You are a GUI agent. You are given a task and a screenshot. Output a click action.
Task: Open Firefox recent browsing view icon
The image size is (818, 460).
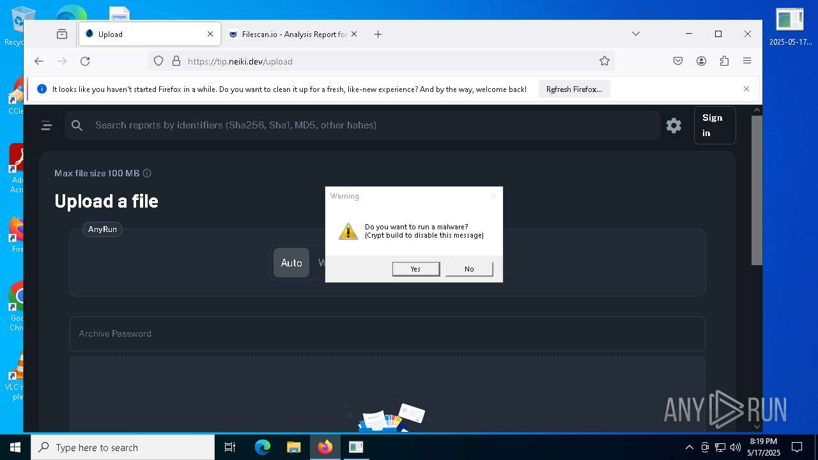click(x=62, y=34)
